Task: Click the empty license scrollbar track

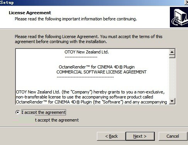Action: point(172,78)
